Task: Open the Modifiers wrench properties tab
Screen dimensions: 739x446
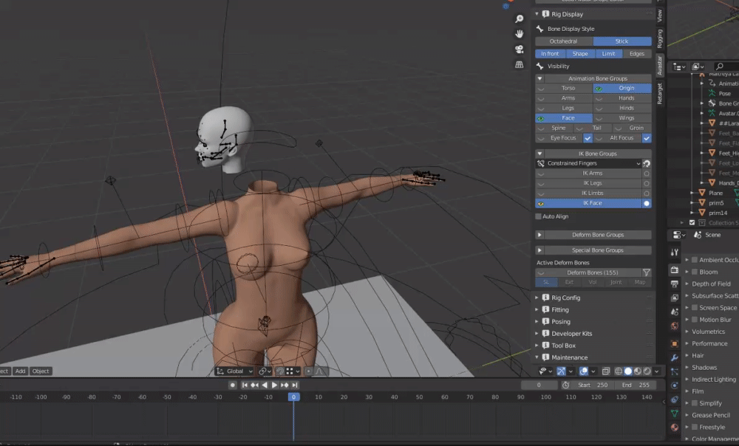Action: 675,357
